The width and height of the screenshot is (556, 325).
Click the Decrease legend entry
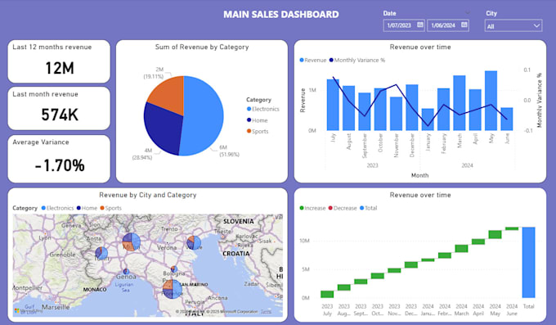[x=343, y=208]
